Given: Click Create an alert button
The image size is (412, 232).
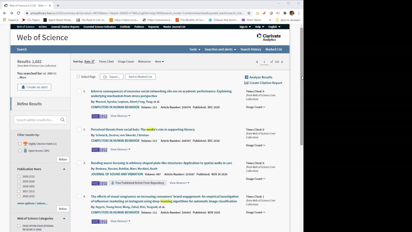Looking at the screenshot, I should (x=34, y=87).
